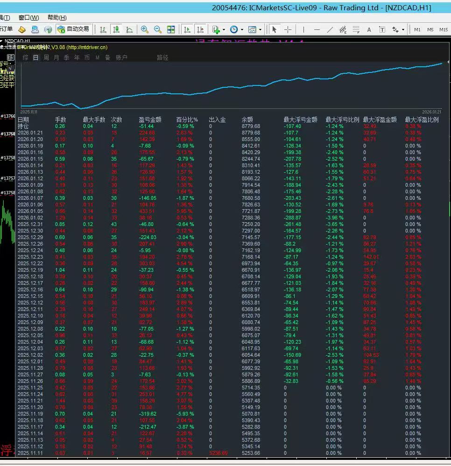
Task: Click the 5236.69 deposit value
Action: pyautogui.click(x=218, y=453)
